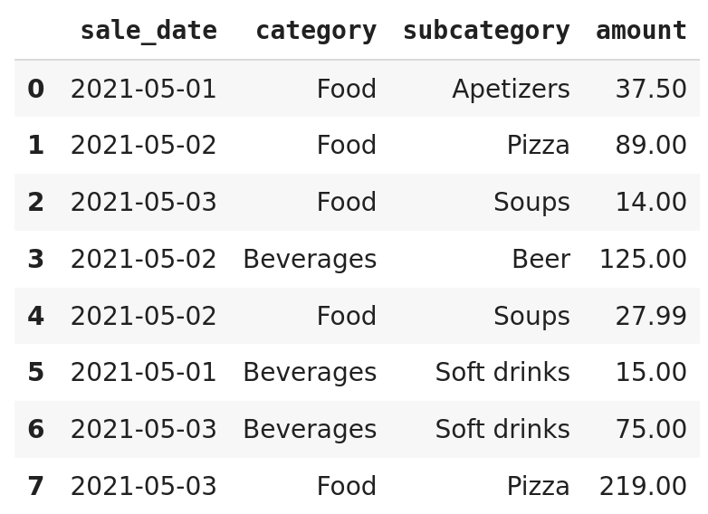
Task: Select Soft drinks cell in row 6
Action: click(x=502, y=430)
